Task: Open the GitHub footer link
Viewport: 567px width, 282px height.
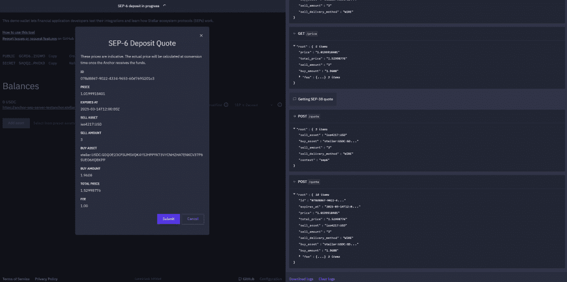Action: [x=246, y=279]
